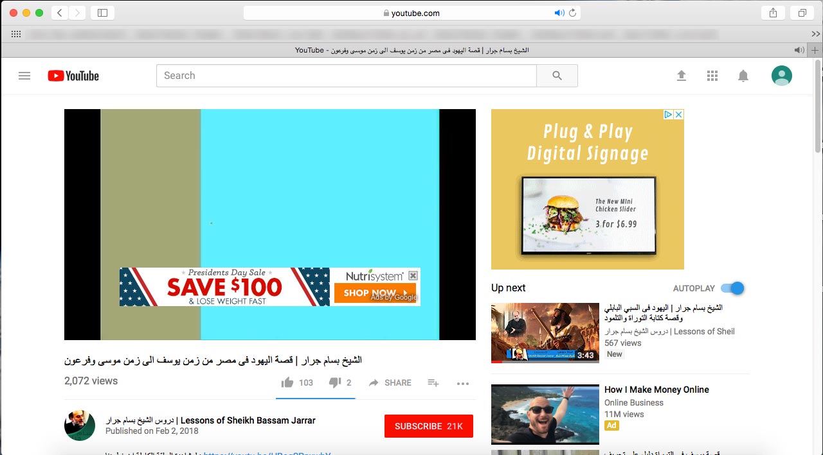Click the Share button
This screenshot has height=455, width=823.
(390, 382)
